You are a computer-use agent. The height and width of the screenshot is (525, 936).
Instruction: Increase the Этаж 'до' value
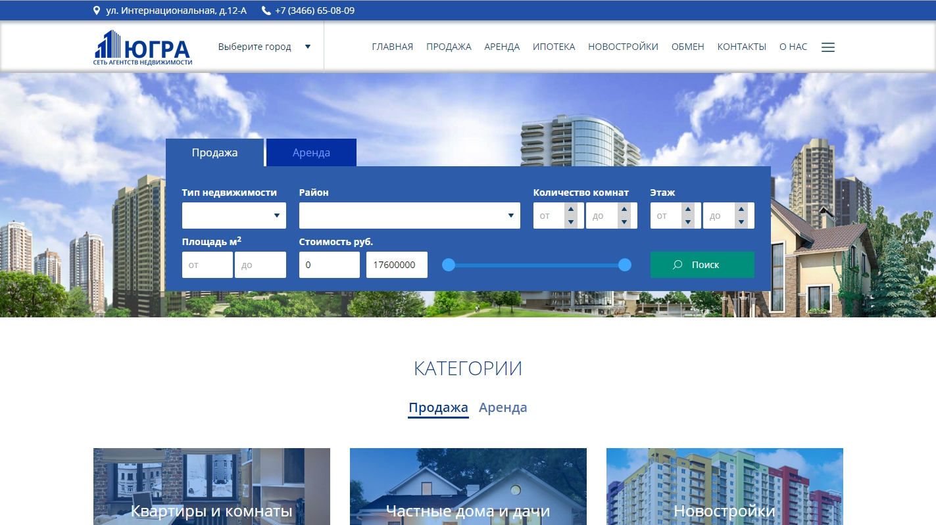pos(741,209)
